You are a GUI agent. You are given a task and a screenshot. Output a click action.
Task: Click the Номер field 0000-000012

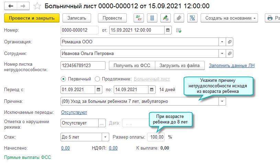(x=79, y=30)
